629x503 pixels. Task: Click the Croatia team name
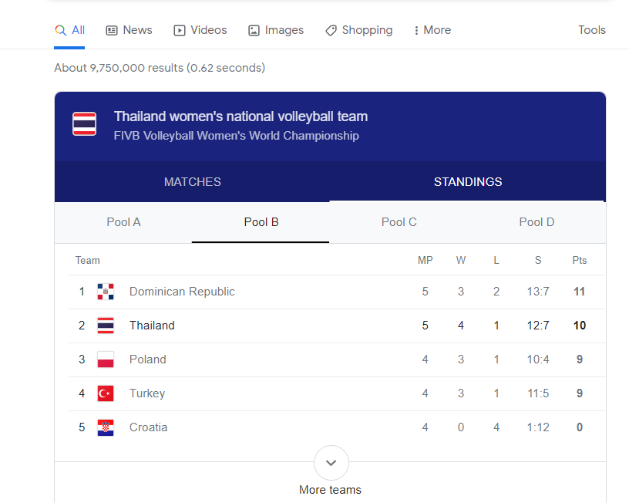pyautogui.click(x=148, y=427)
